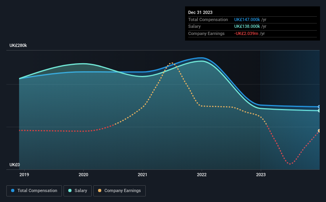Click the UK£138.000k salary value
This screenshot has height=202, width=326.
coord(247,27)
